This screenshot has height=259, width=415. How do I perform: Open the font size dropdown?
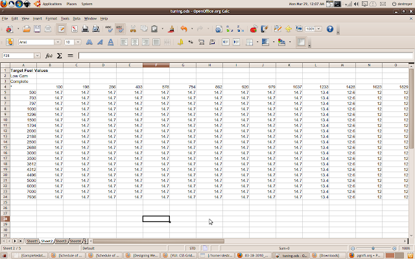[x=78, y=42]
